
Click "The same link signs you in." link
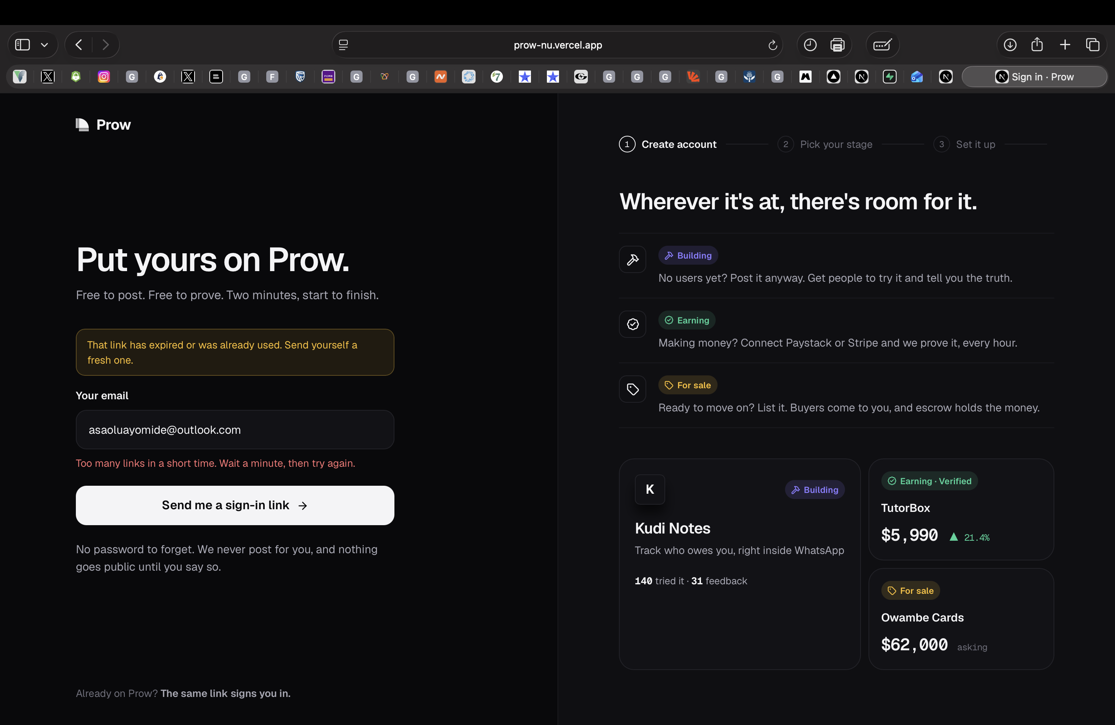(225, 693)
